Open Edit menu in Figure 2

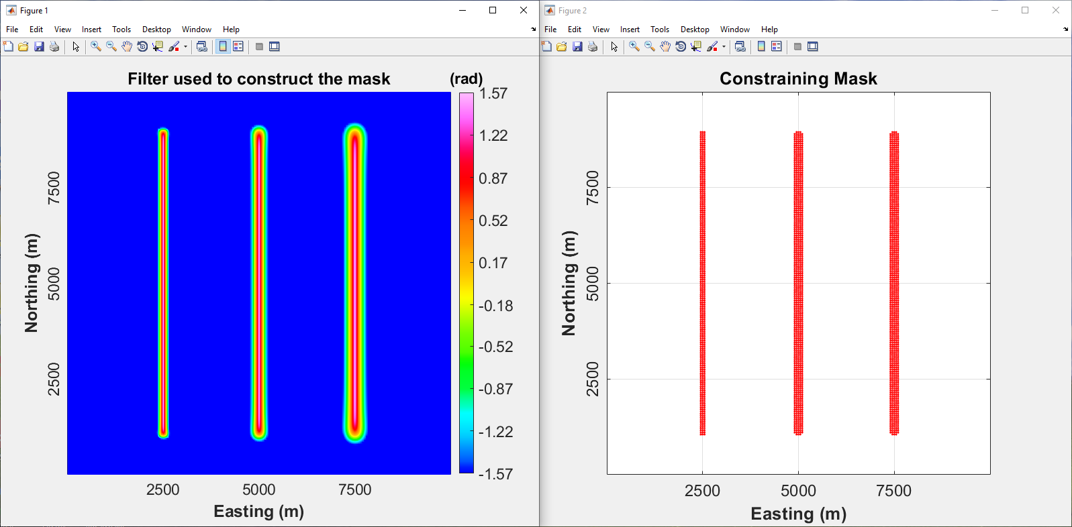[x=575, y=30]
